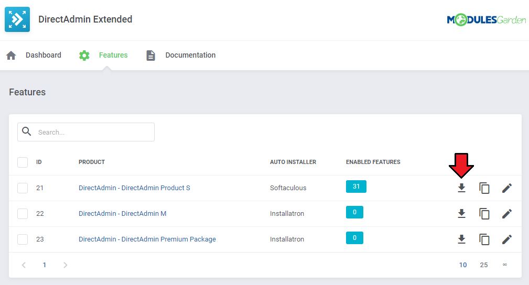Click into the Search input field
The image size is (529, 285).
click(x=86, y=132)
